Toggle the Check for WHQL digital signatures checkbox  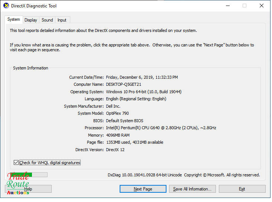pos(16,163)
